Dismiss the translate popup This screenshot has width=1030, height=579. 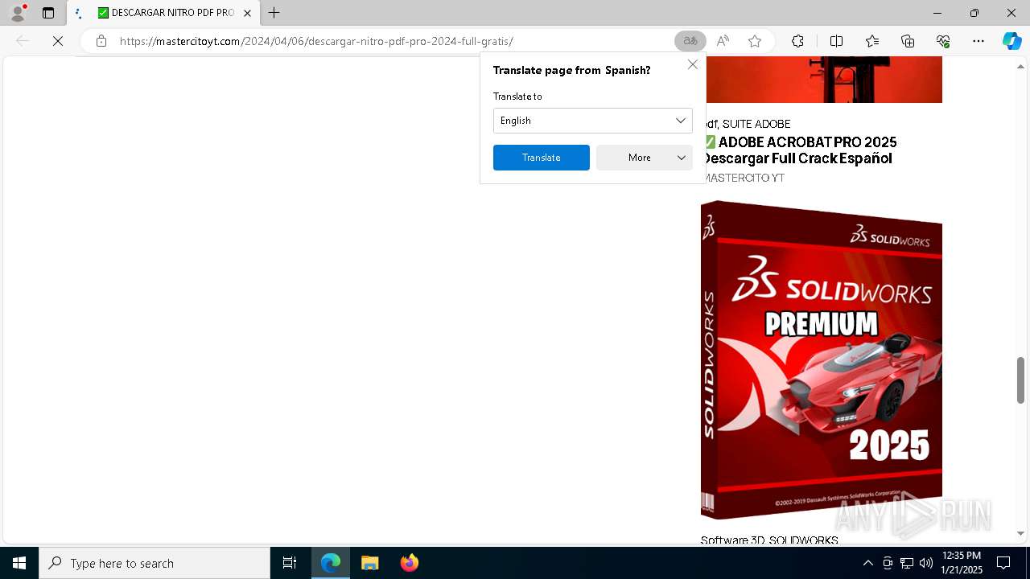(692, 64)
